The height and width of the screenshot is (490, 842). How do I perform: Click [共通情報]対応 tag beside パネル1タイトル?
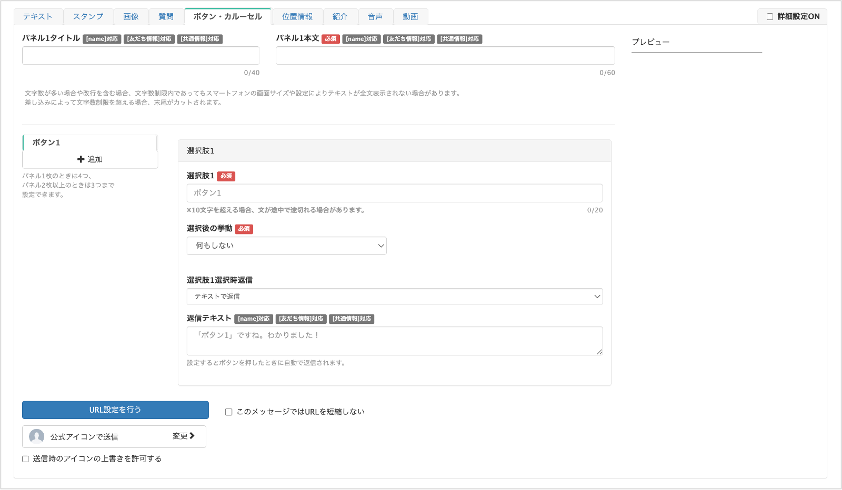pyautogui.click(x=200, y=39)
